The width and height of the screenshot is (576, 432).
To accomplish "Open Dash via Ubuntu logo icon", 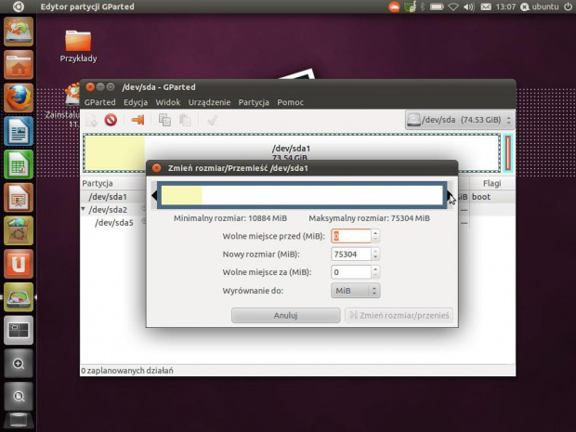I will (x=19, y=7).
